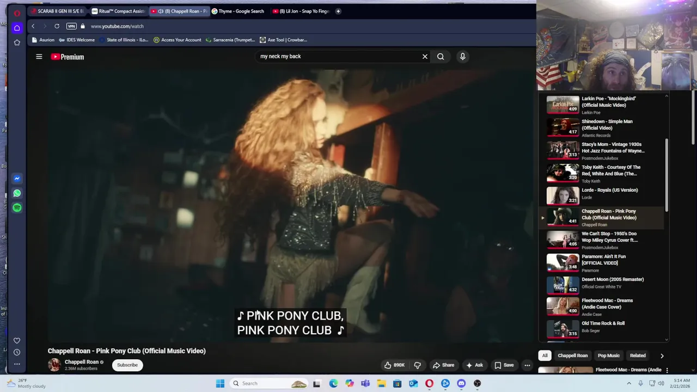Open the Chappell Roan channel avatar
The image size is (697, 392).
click(54, 365)
